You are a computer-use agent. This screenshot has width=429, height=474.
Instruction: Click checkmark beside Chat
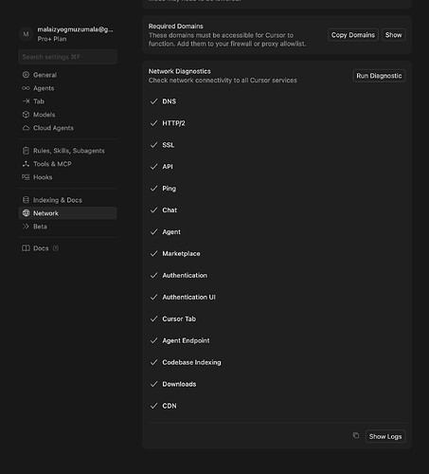click(x=153, y=210)
